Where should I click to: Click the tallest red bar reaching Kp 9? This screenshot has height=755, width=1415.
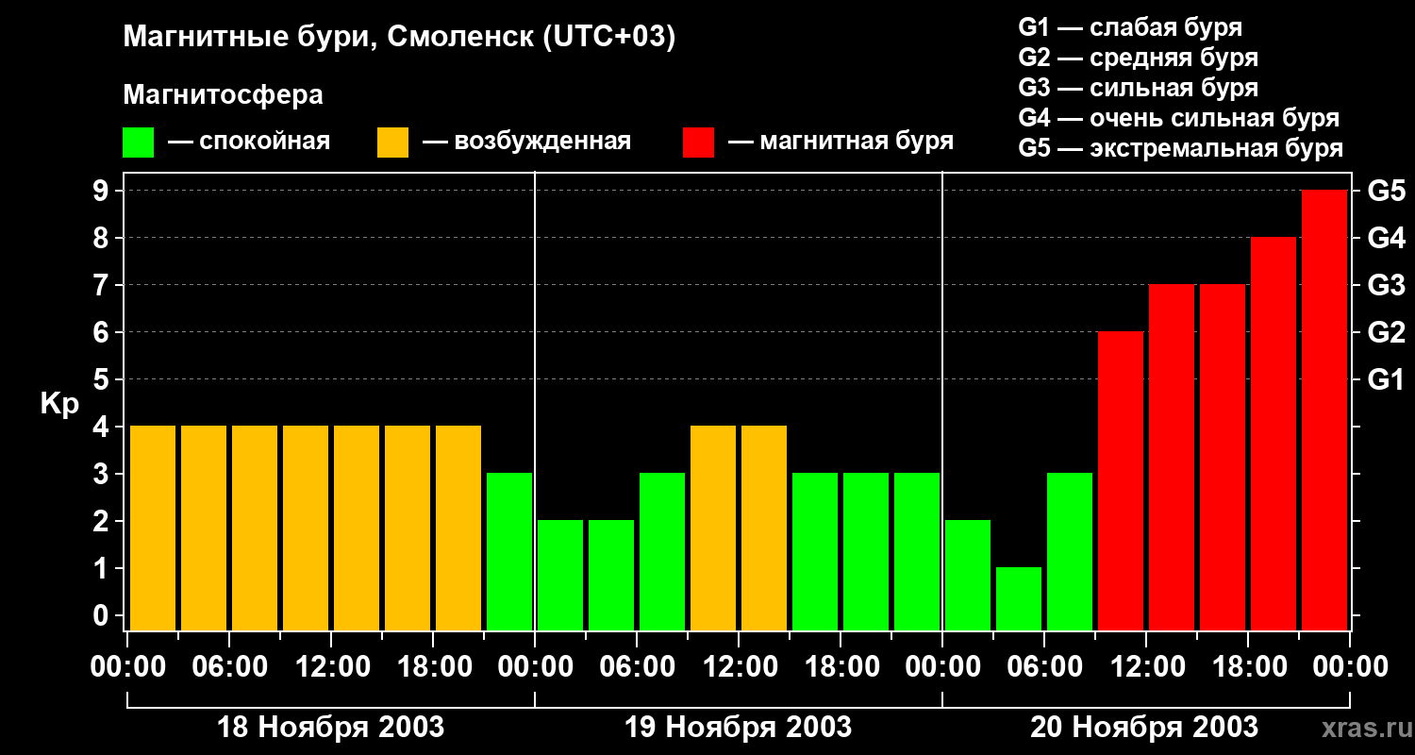1324,411
